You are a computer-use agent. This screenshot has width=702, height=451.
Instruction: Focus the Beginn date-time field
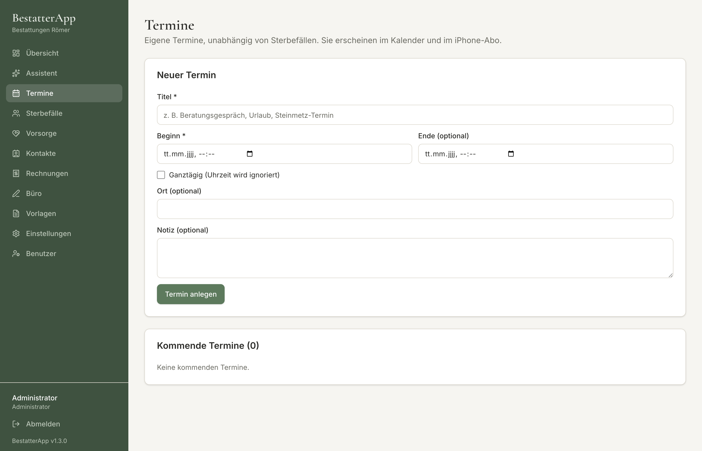[284, 154]
